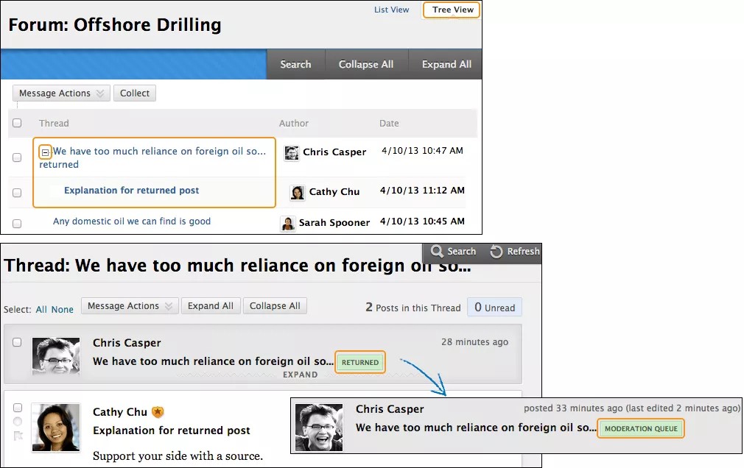The width and height of the screenshot is (744, 468).
Task: Expand Chris Casper's post using the EXPAND control
Action: point(301,375)
